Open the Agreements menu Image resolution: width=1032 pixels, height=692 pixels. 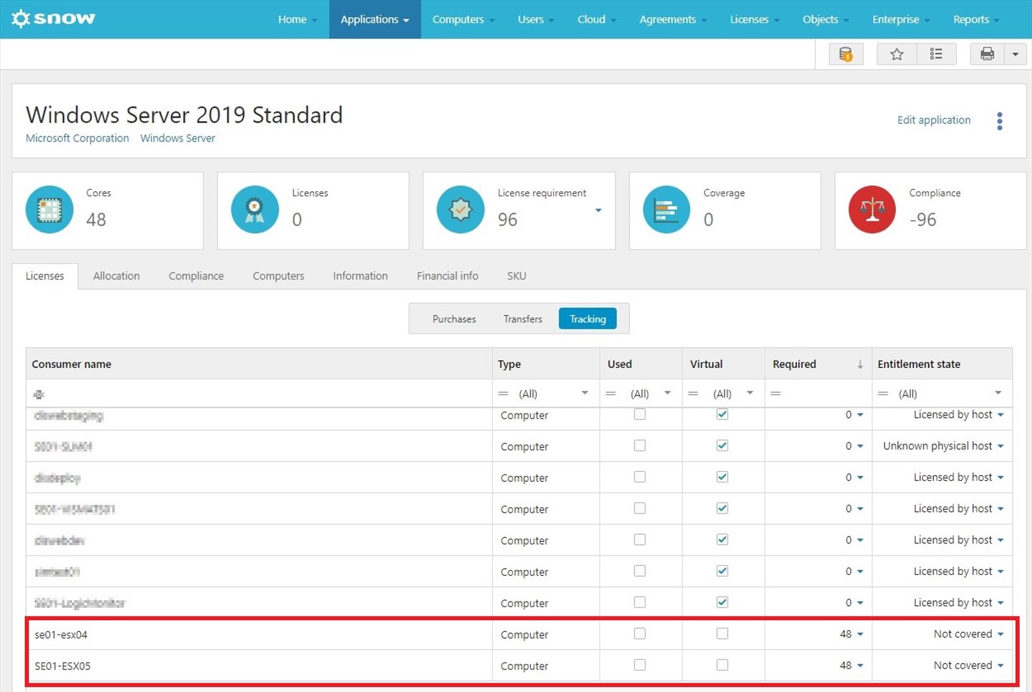(673, 19)
